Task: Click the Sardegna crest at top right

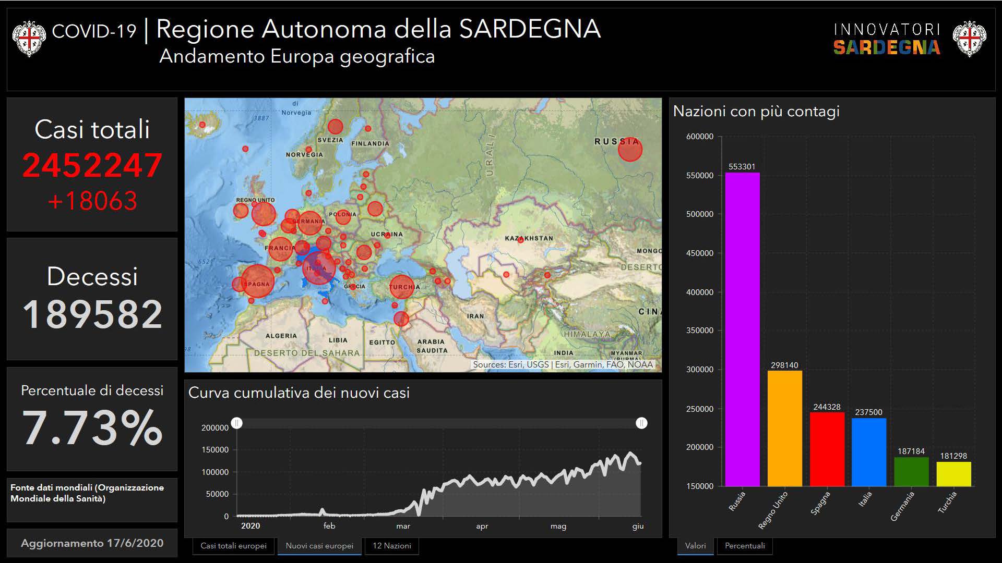Action: click(969, 38)
